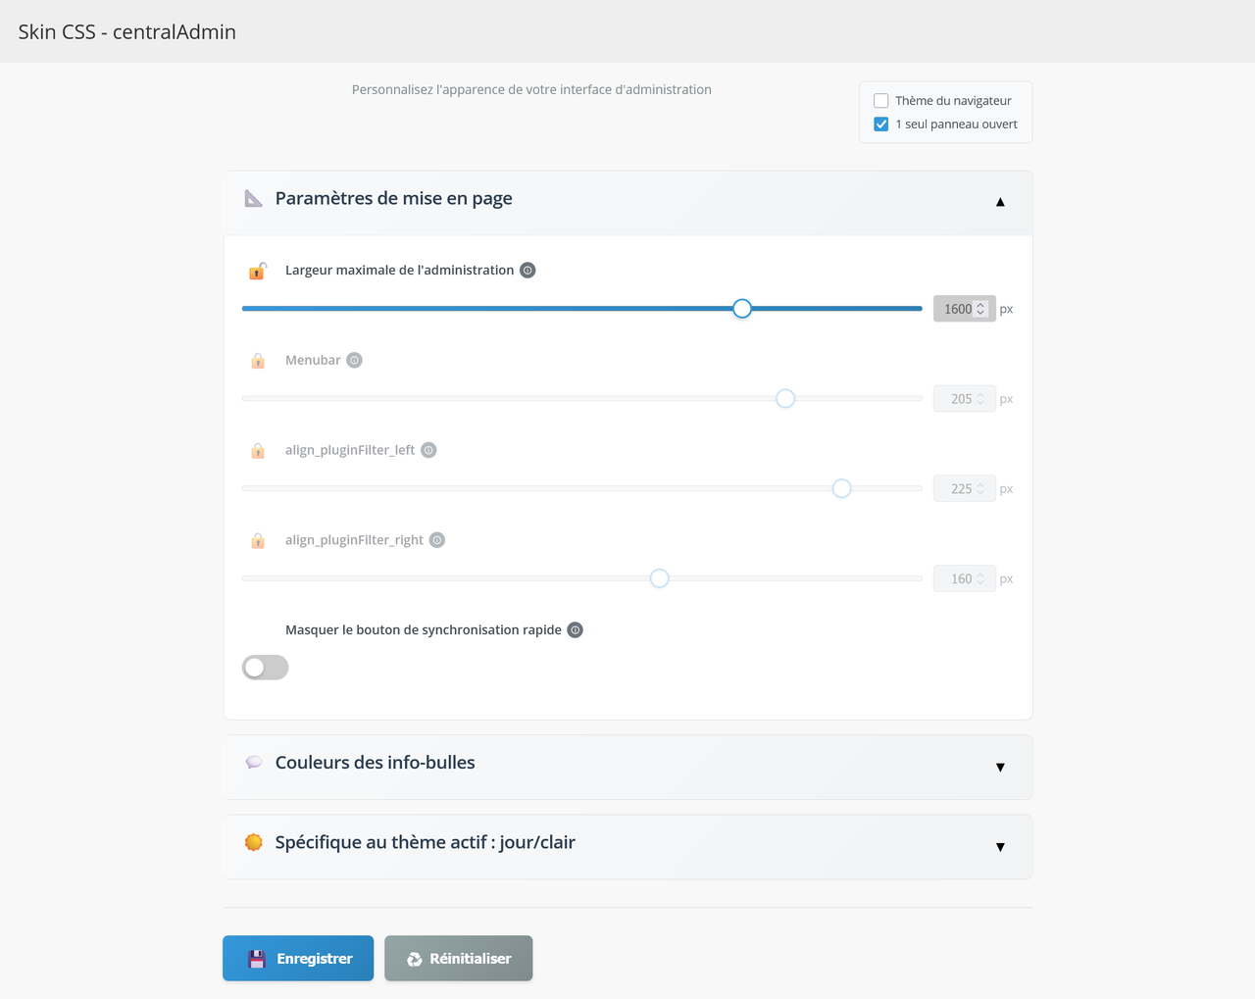This screenshot has height=999, width=1255.
Task: Uncheck the 1 seul panneau ouvert option
Action: [881, 125]
